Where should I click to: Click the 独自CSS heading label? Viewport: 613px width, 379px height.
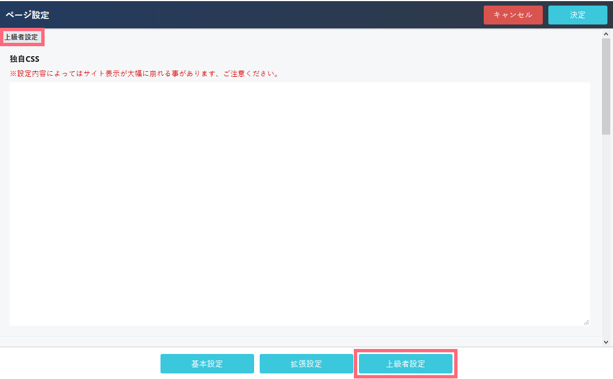(x=25, y=59)
